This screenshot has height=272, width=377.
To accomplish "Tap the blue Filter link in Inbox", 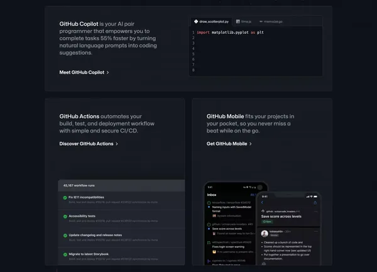I will pyautogui.click(x=253, y=195).
